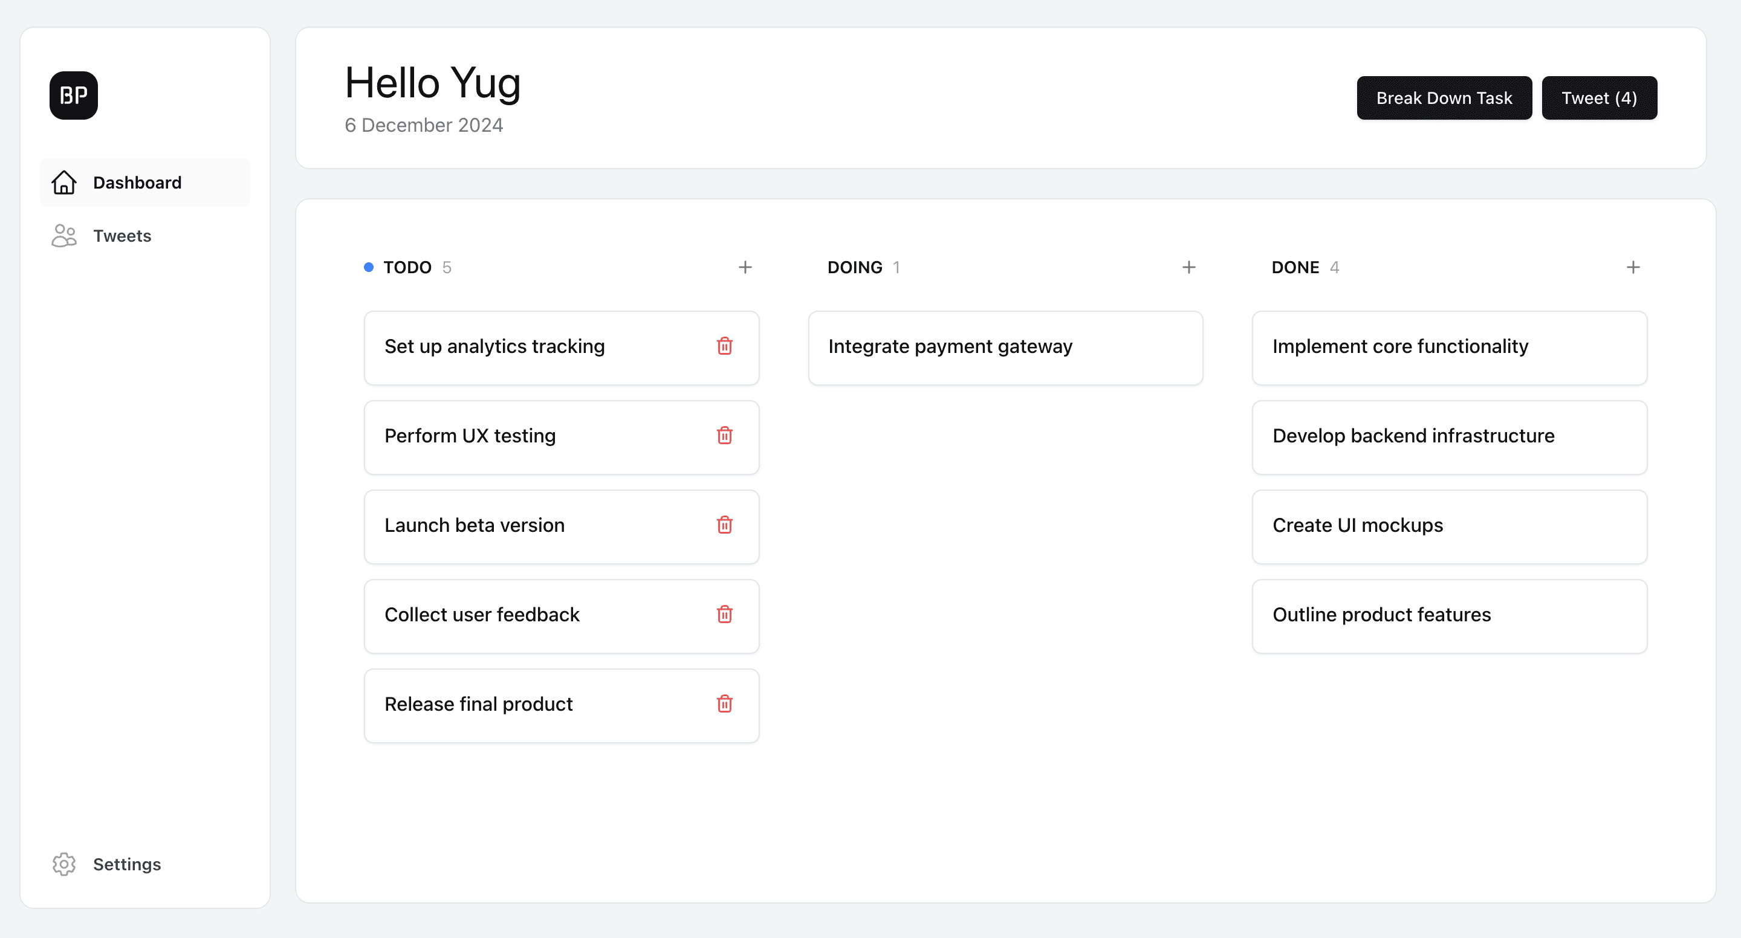1741x938 pixels.
Task: Select the Outline product features card
Action: coord(1449,616)
